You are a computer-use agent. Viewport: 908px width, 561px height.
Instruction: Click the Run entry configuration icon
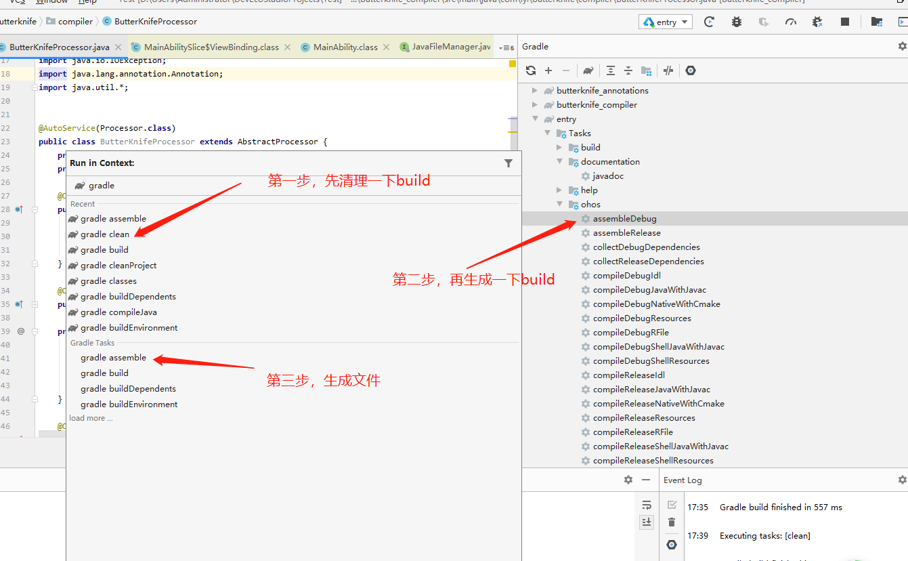coord(709,22)
